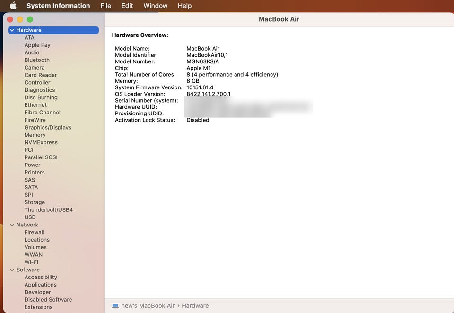Select Memory in the sidebar
Image resolution: width=454 pixels, height=313 pixels.
[35, 135]
